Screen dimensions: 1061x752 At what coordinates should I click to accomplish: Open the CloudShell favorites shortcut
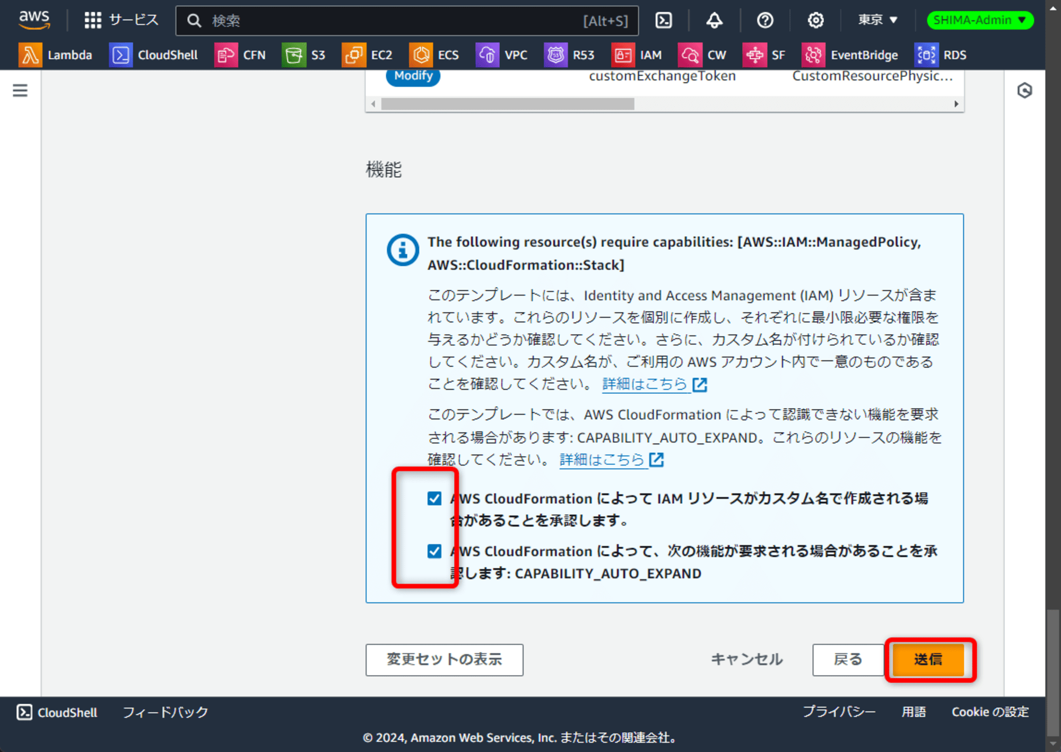[153, 55]
